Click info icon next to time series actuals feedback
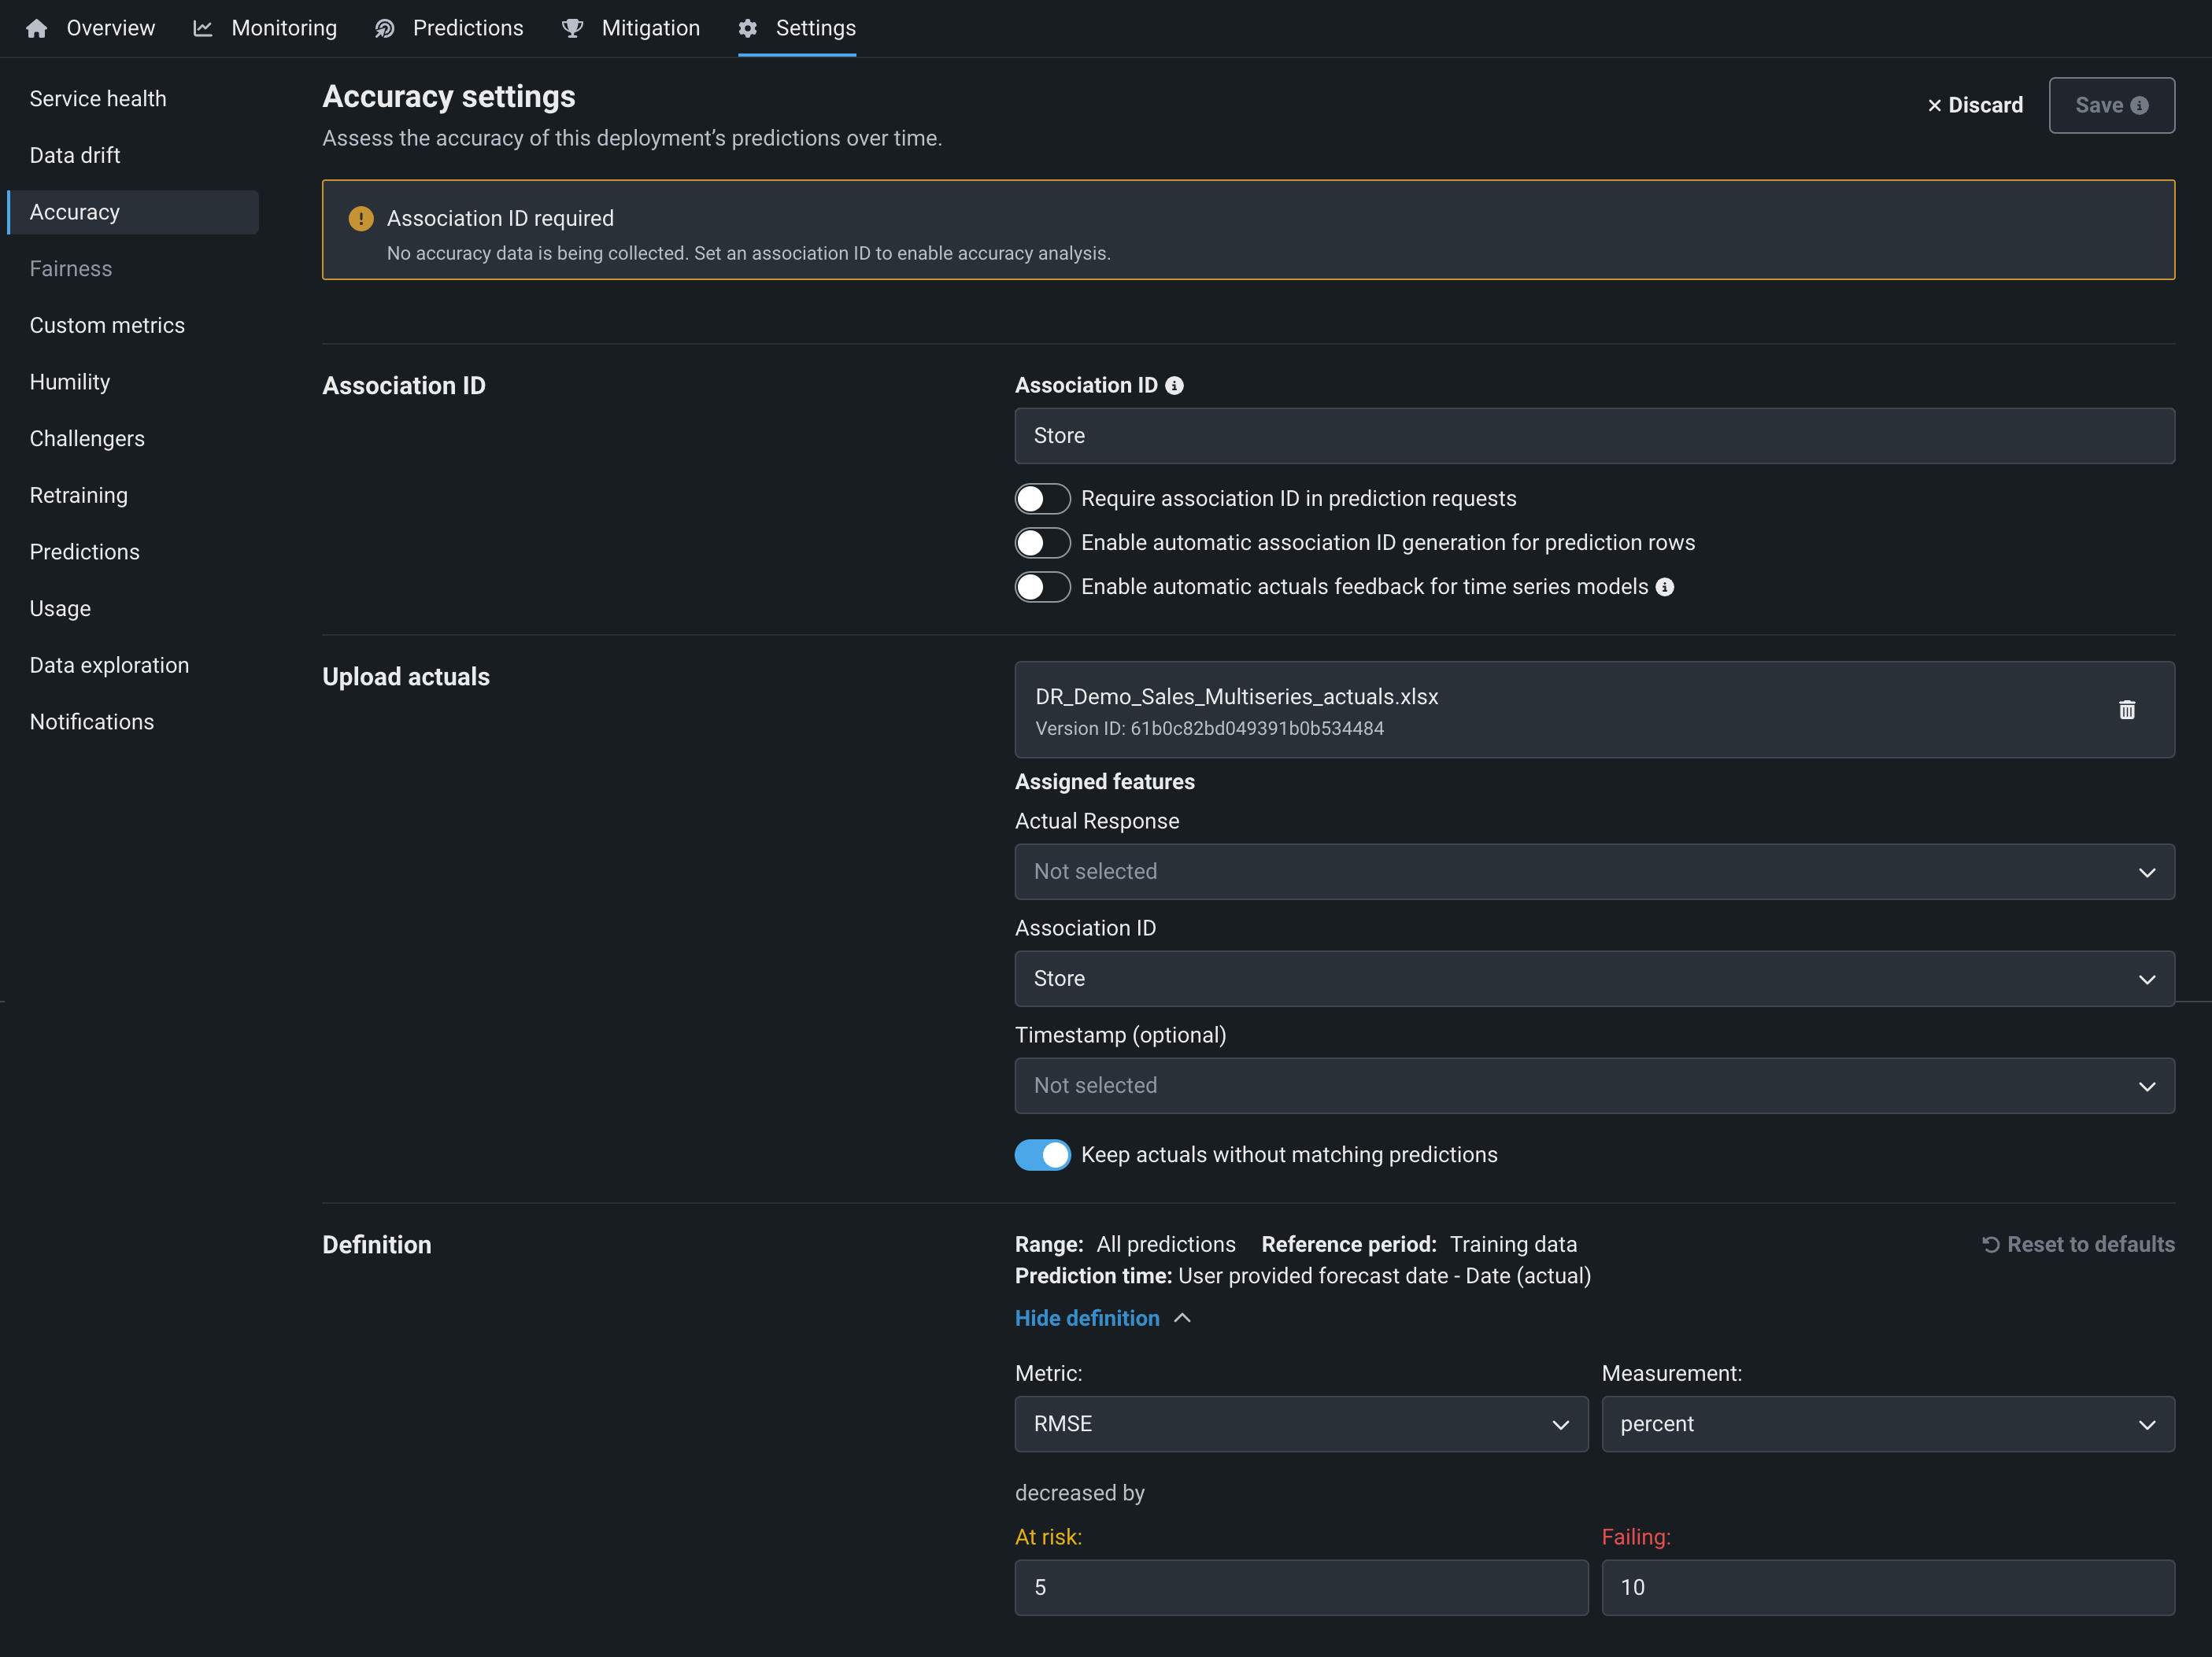This screenshot has height=1657, width=2212. click(x=1665, y=588)
